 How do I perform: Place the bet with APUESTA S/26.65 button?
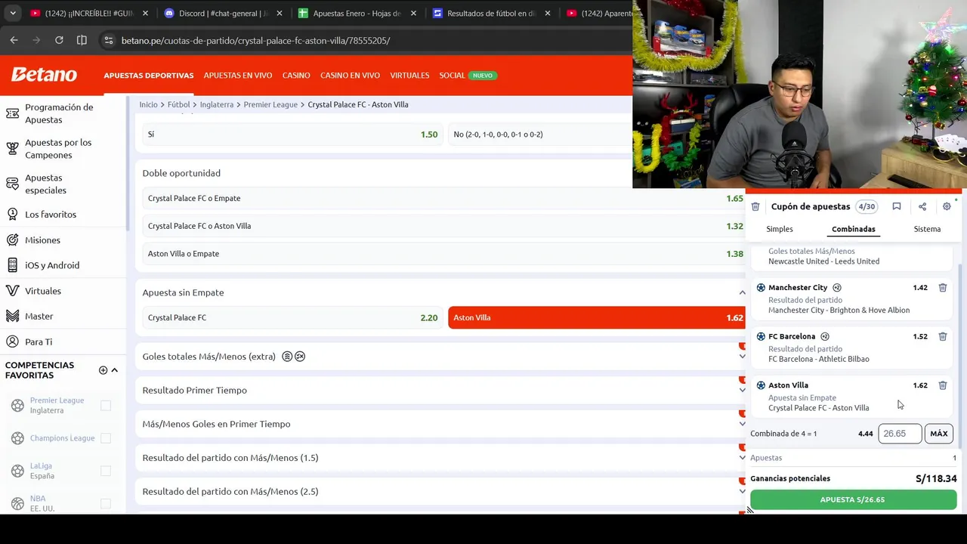point(853,499)
